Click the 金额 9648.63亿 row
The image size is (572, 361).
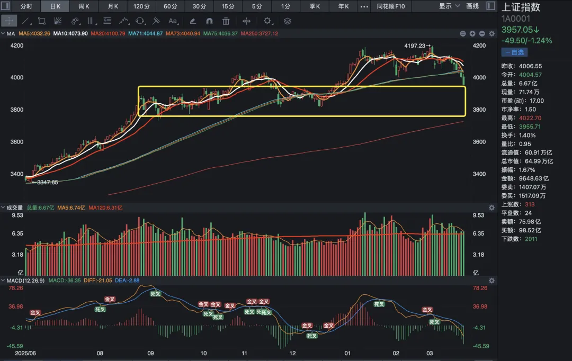point(525,179)
